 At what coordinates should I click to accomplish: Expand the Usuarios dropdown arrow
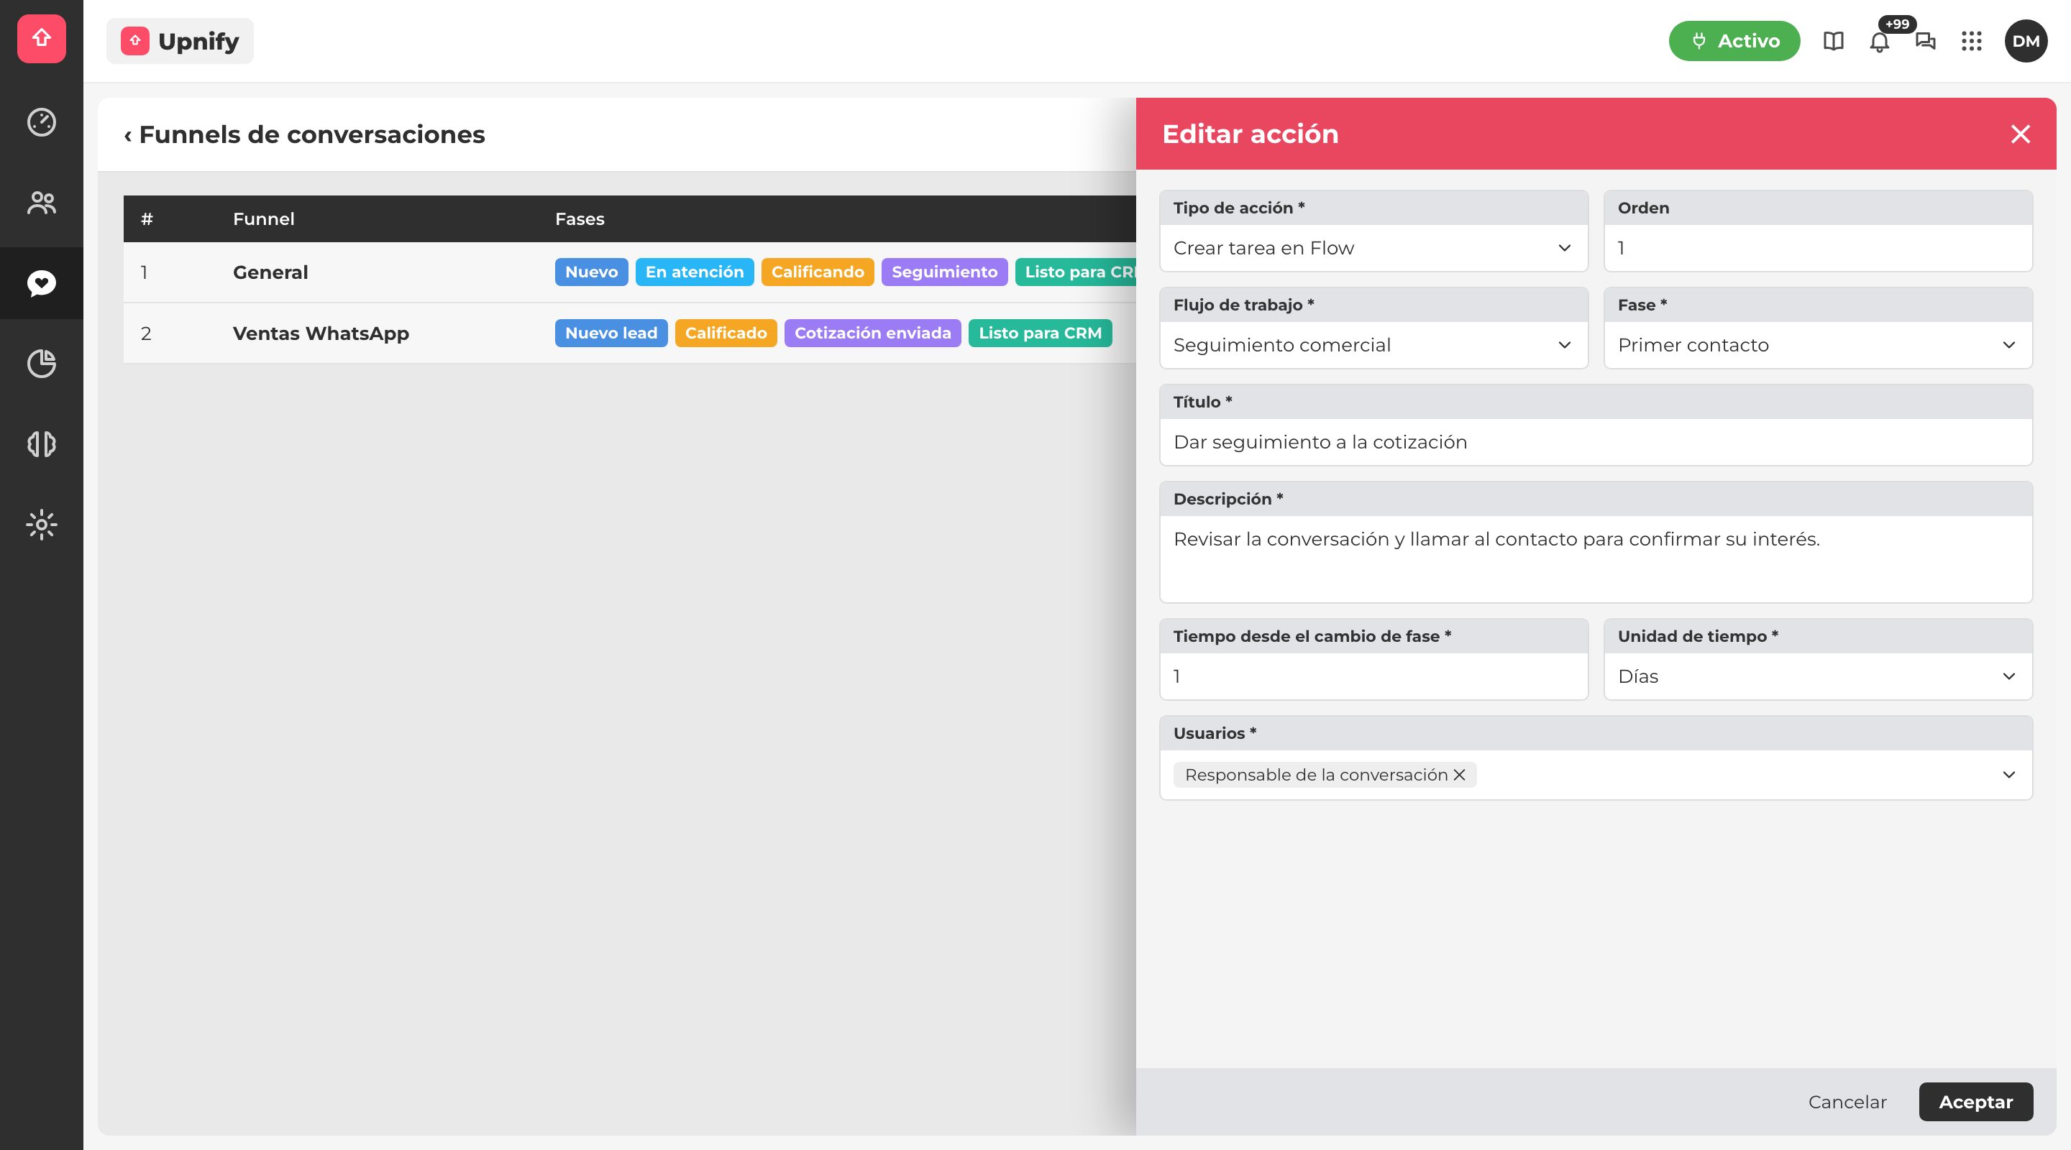pos(2008,775)
